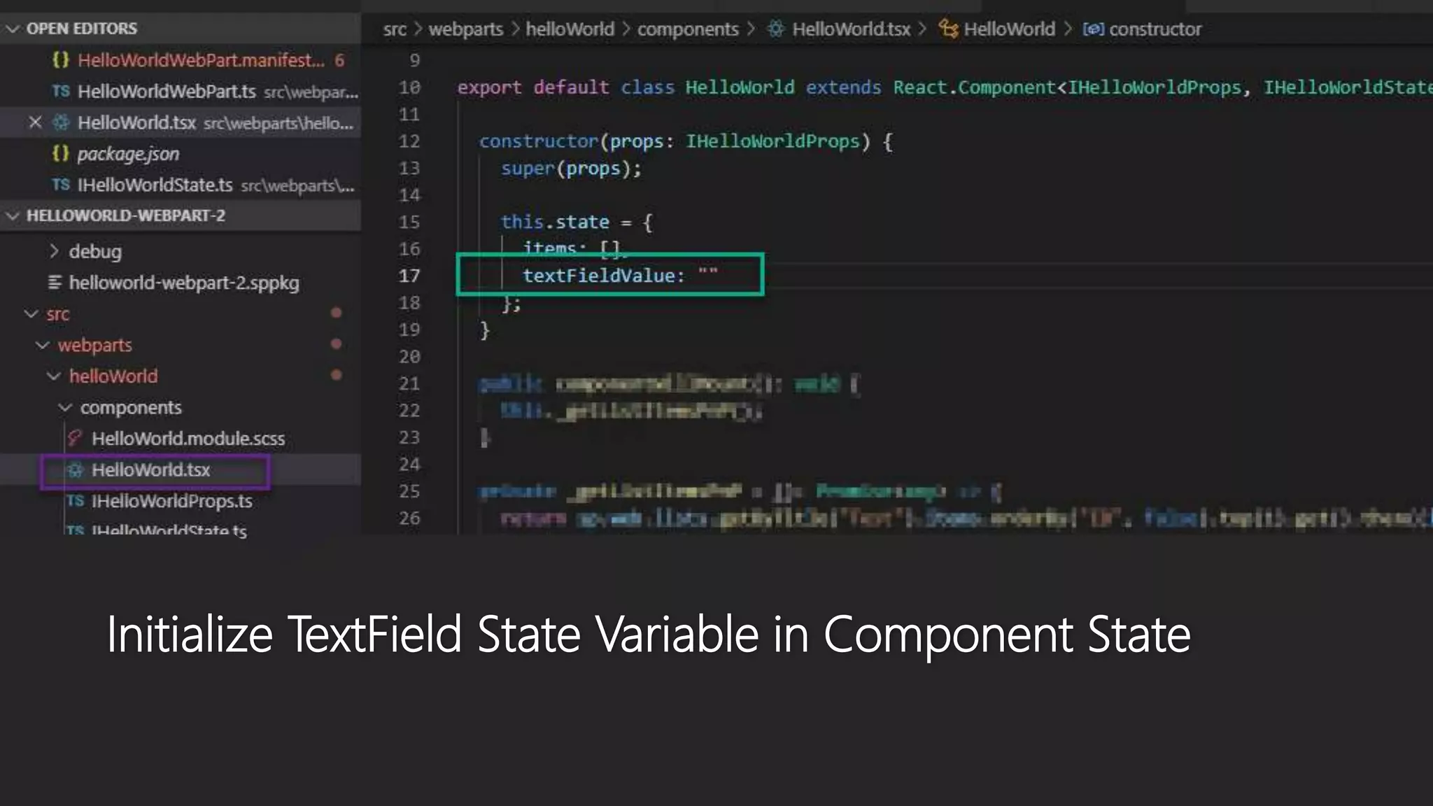Select HelloWorld.tsx in components folder
Viewport: 1433px width, 806px height.
coord(150,470)
